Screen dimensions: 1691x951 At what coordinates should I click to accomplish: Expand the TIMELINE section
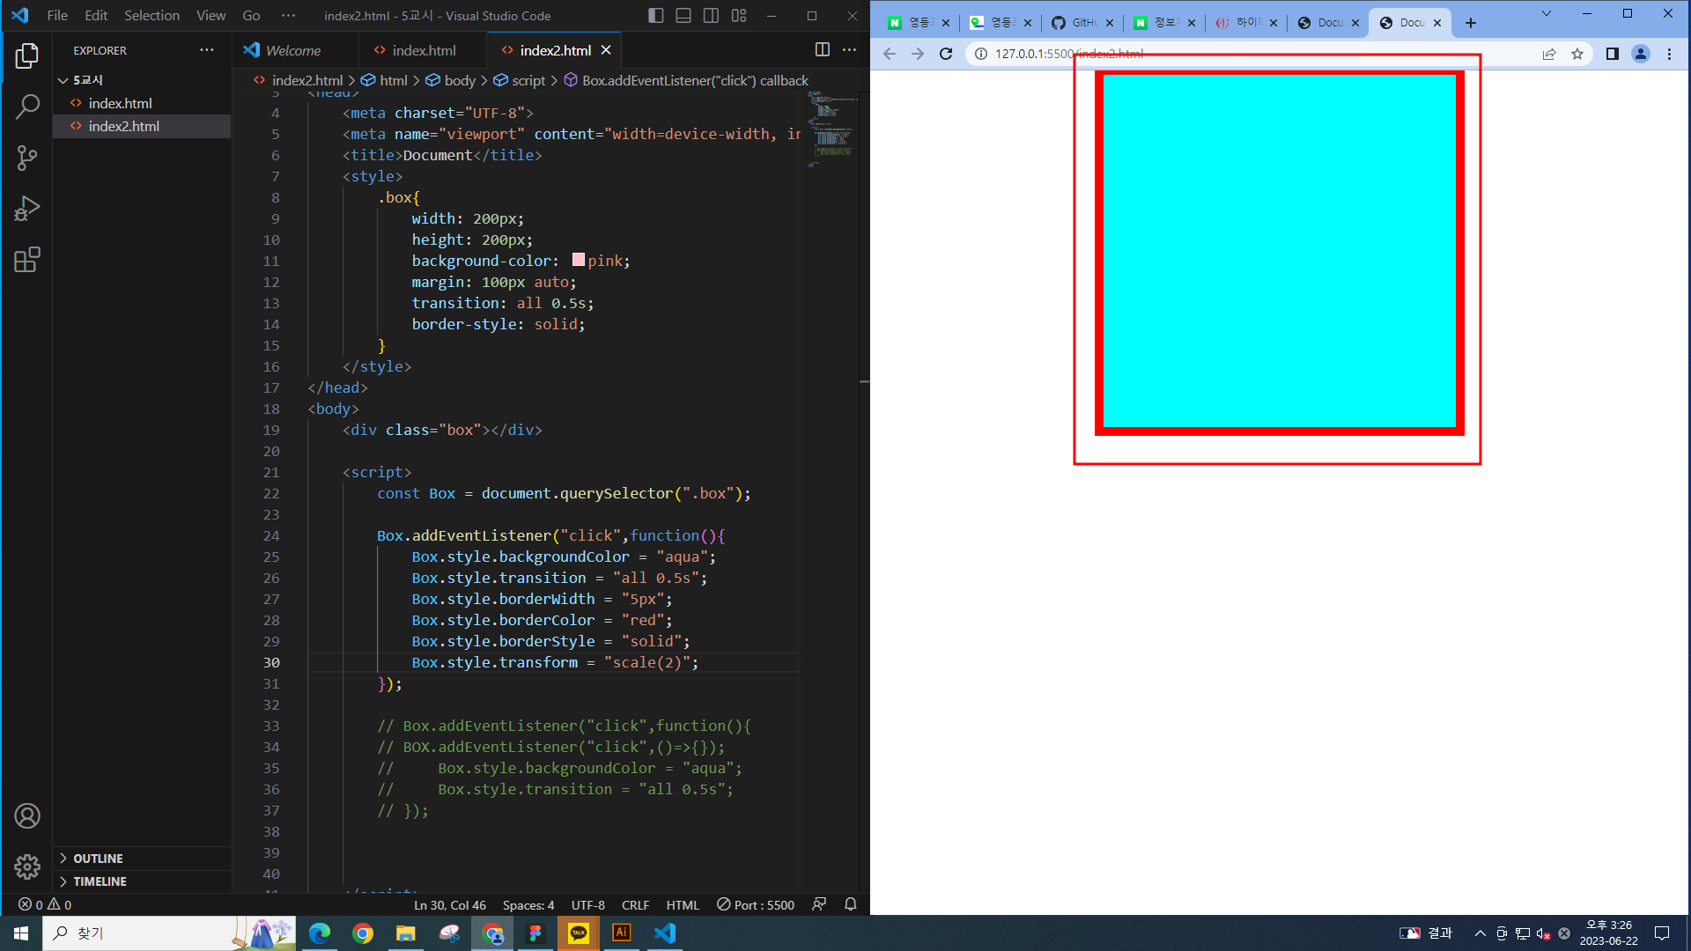pyautogui.click(x=100, y=881)
